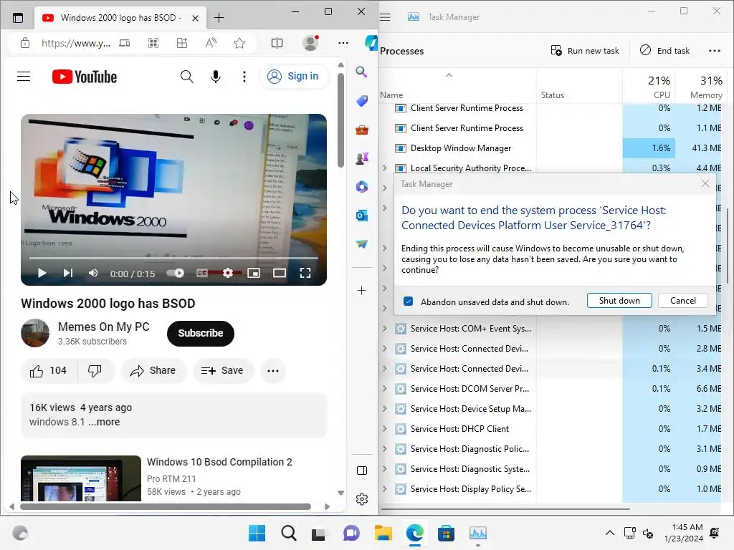Open a new Edge tab
This screenshot has height=550, width=734.
[219, 18]
